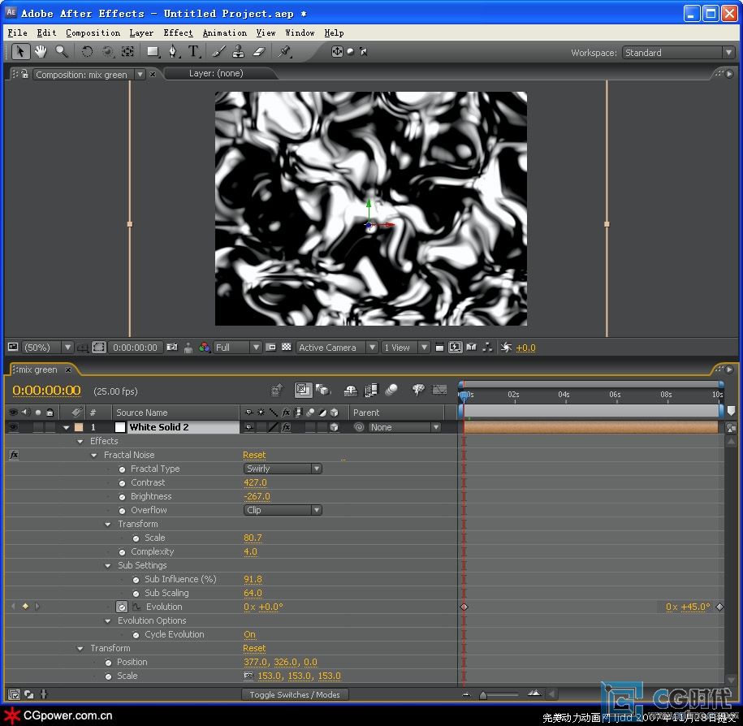Click the layer label color swatch
The width and height of the screenshot is (743, 726).
pos(79,427)
